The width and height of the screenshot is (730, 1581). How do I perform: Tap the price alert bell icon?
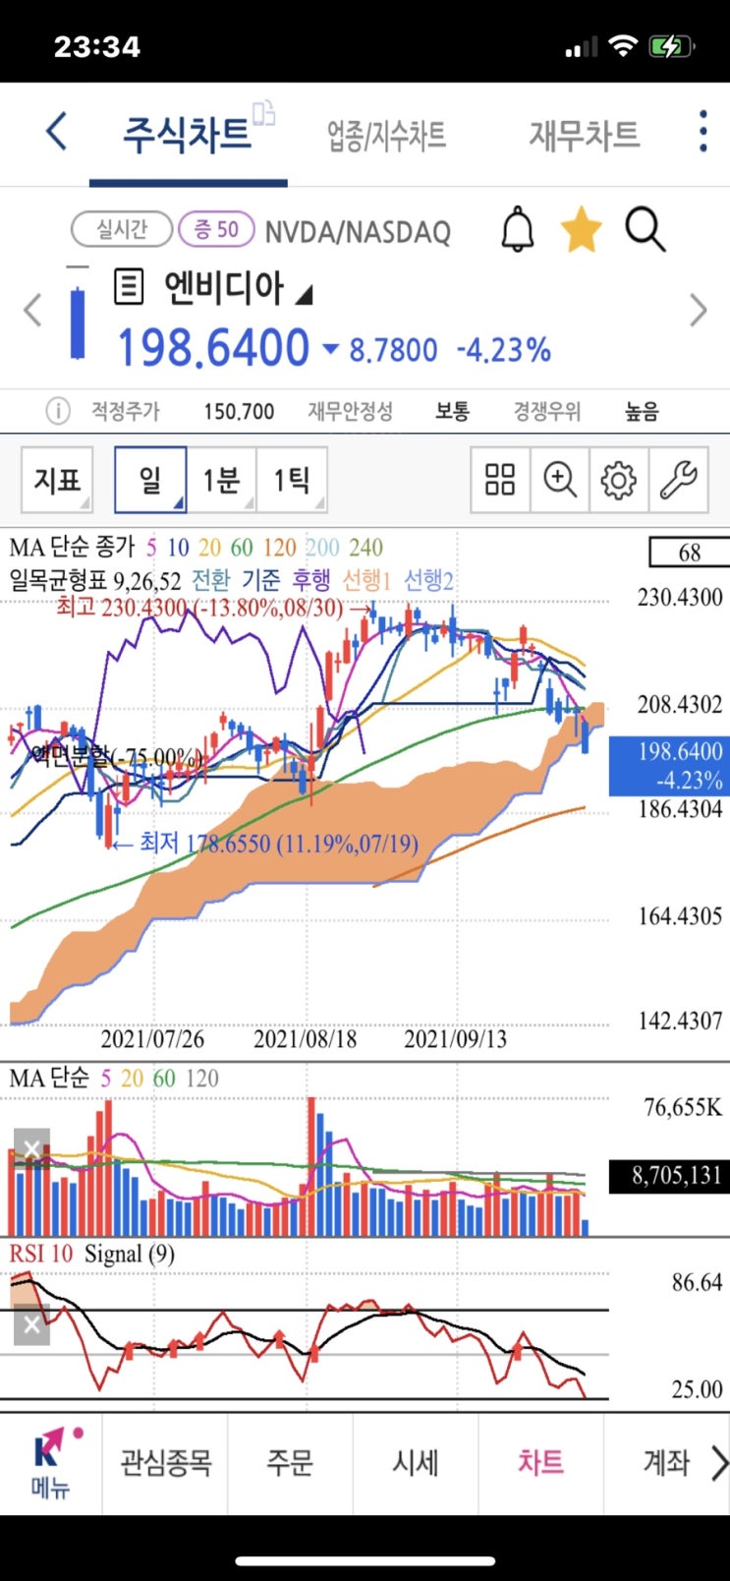(x=518, y=230)
